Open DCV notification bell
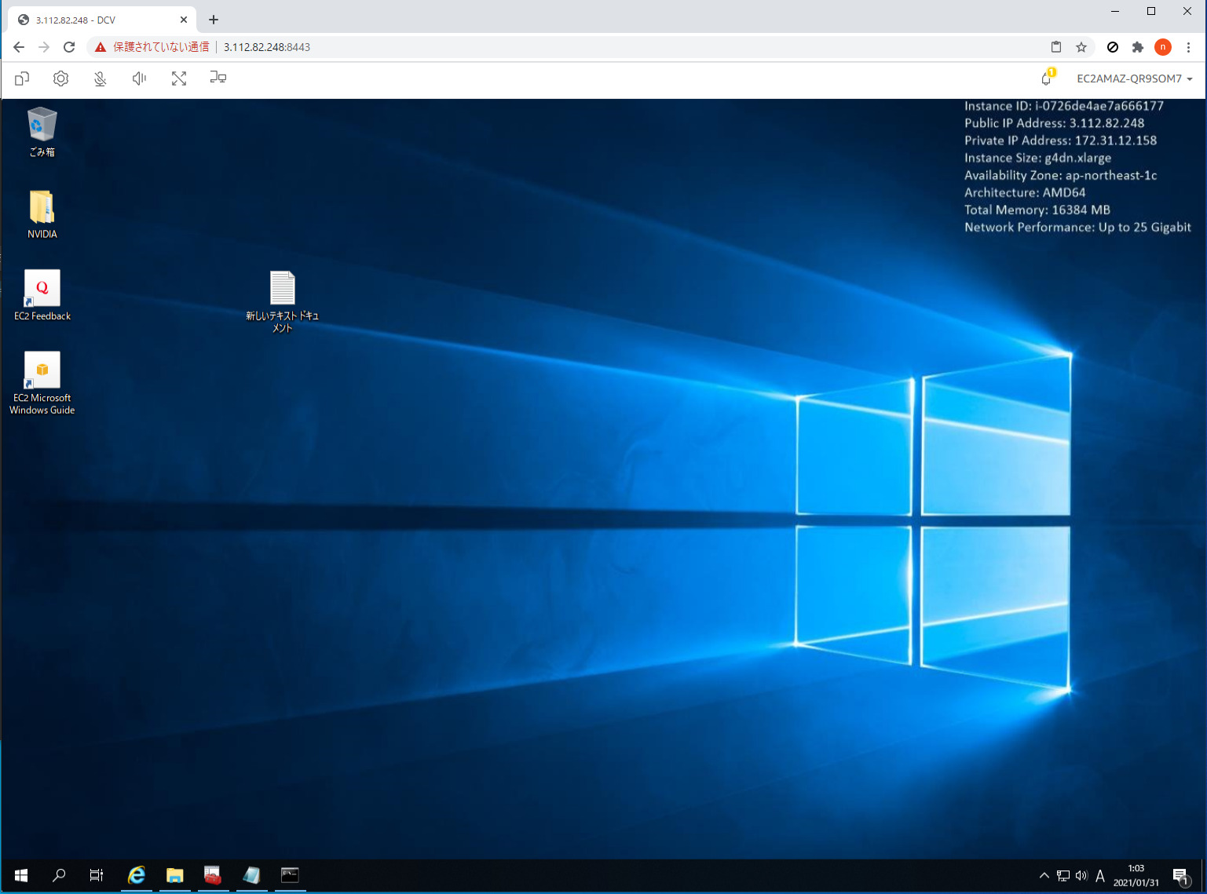 pos(1046,78)
